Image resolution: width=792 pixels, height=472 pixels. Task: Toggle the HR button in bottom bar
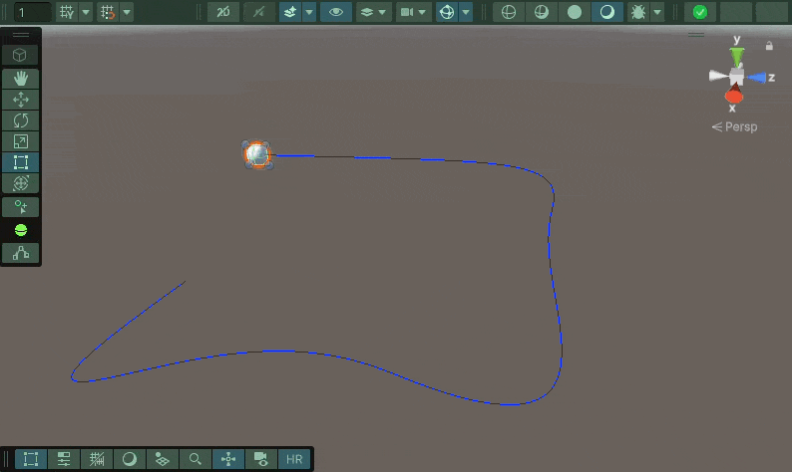click(x=294, y=459)
